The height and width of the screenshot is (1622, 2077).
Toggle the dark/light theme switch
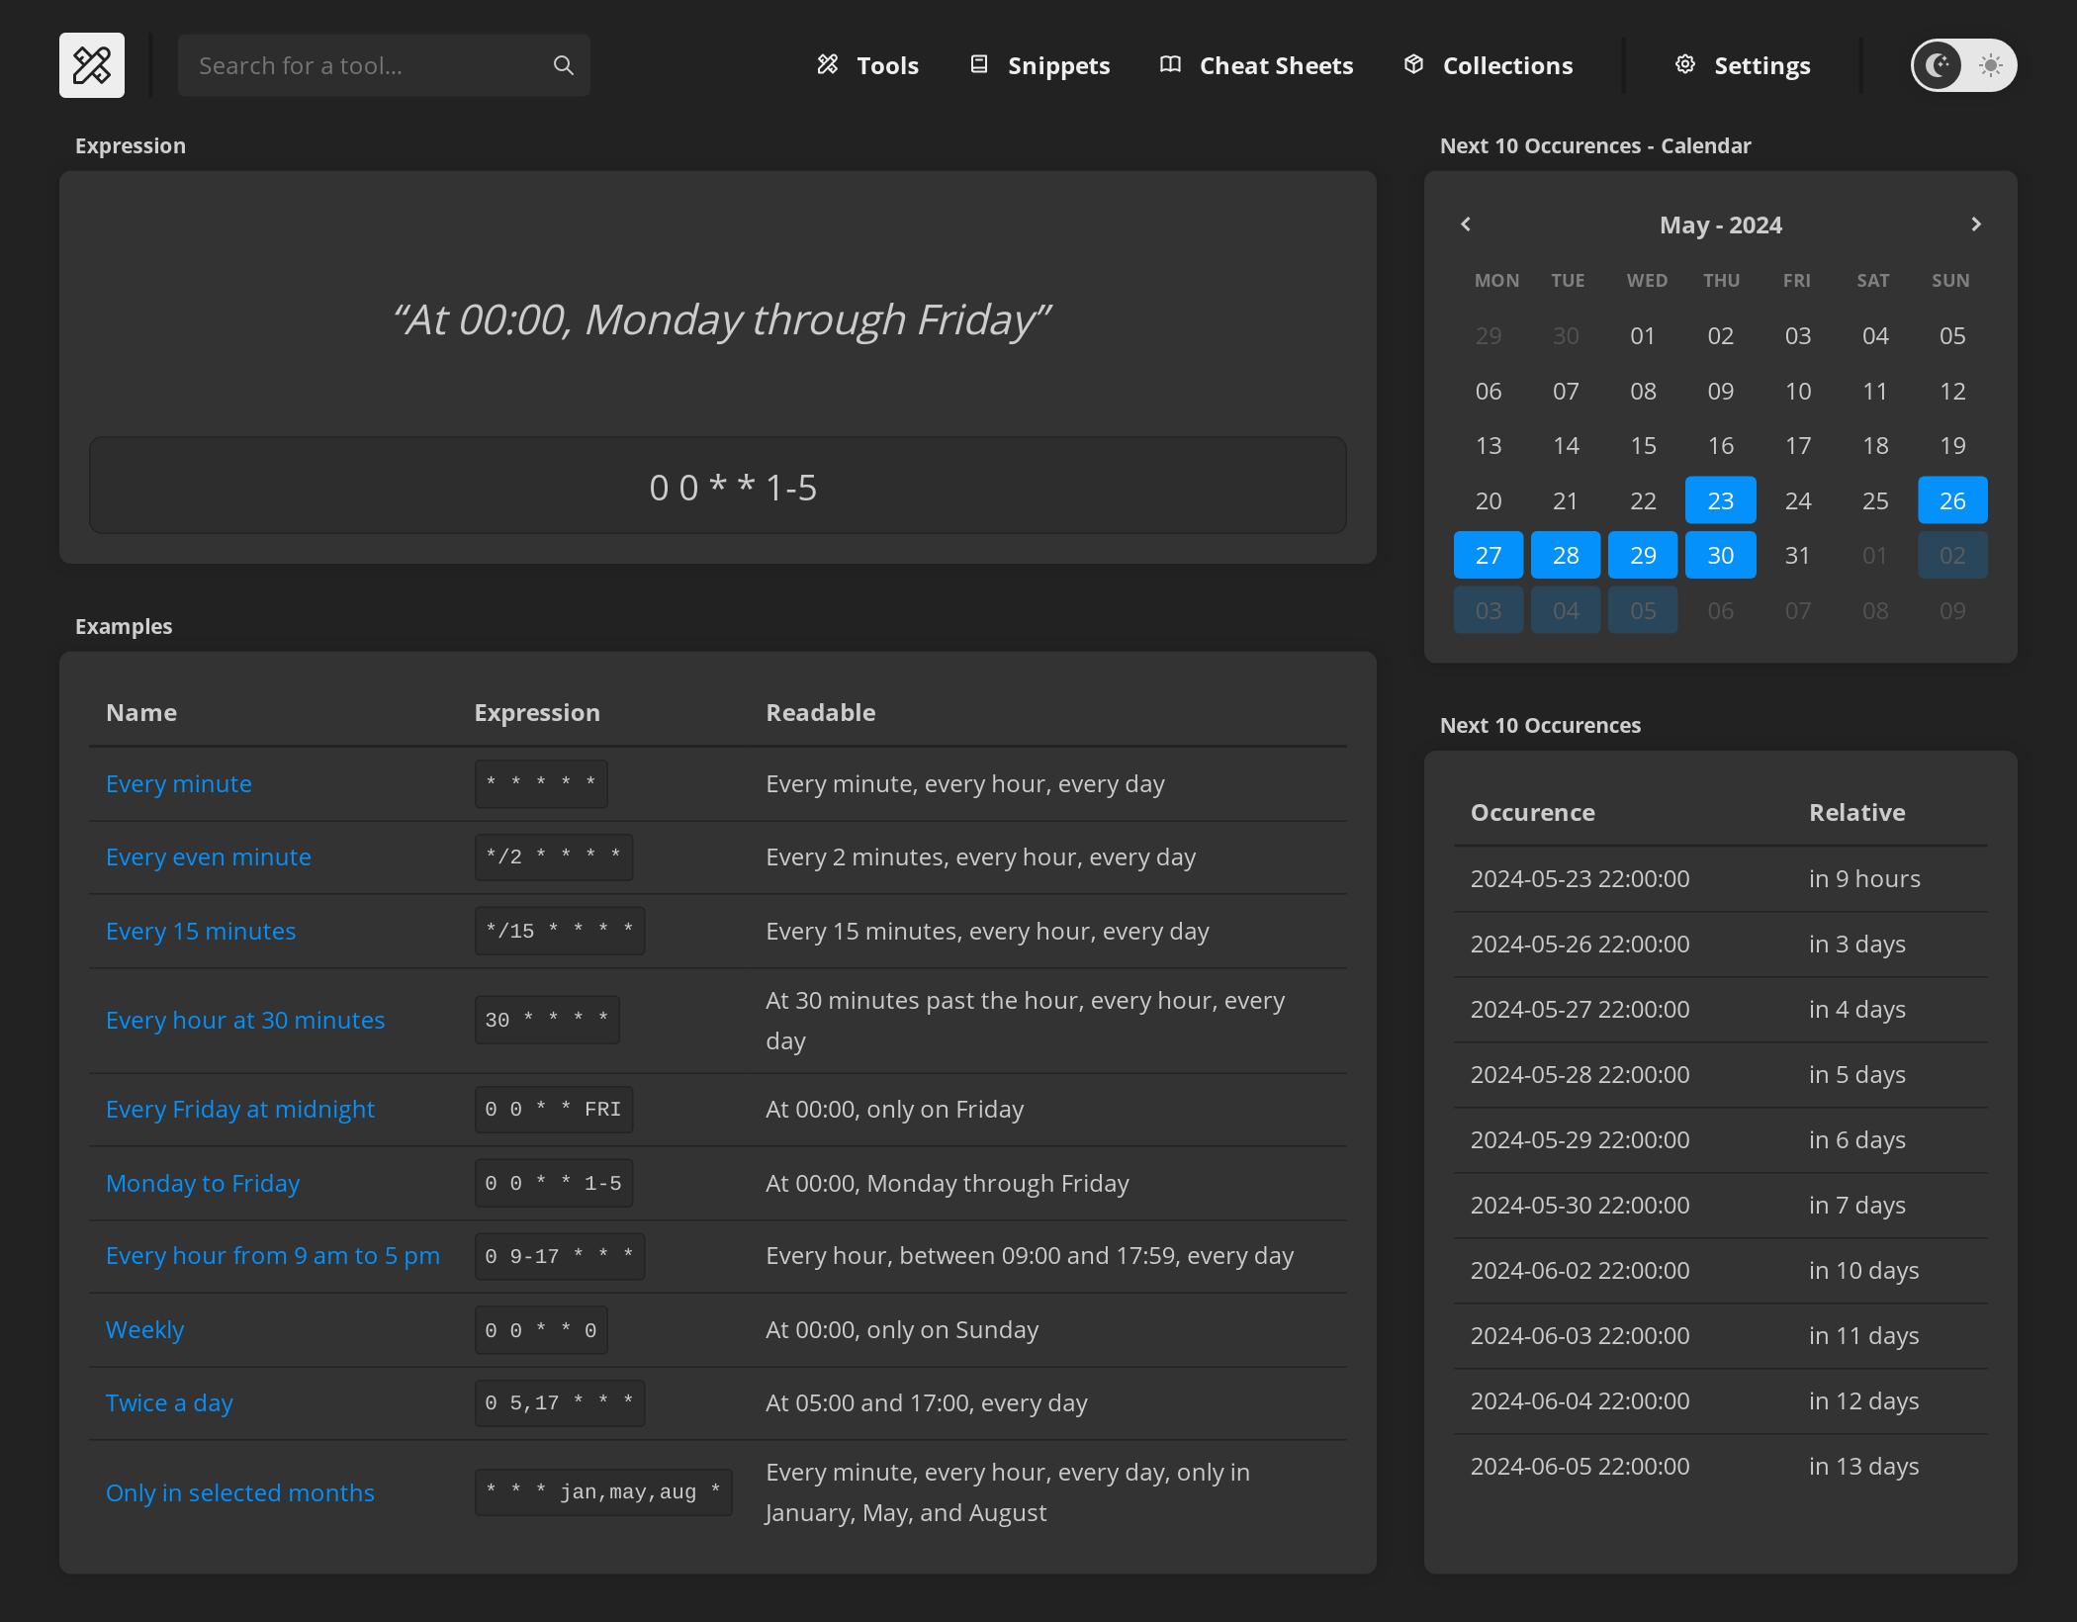tap(1963, 65)
